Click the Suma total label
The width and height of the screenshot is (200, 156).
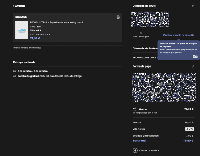coord(139,141)
